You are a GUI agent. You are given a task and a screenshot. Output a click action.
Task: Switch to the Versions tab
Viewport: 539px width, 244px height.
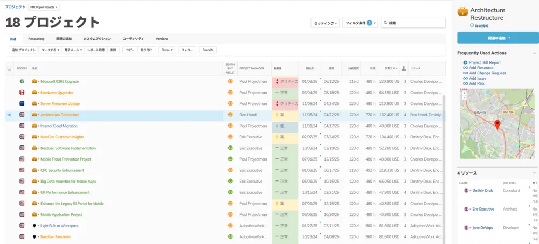pyautogui.click(x=162, y=39)
